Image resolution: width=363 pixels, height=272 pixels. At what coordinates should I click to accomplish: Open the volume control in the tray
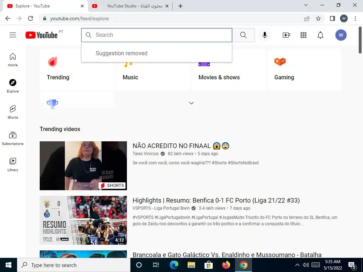click(x=306, y=265)
